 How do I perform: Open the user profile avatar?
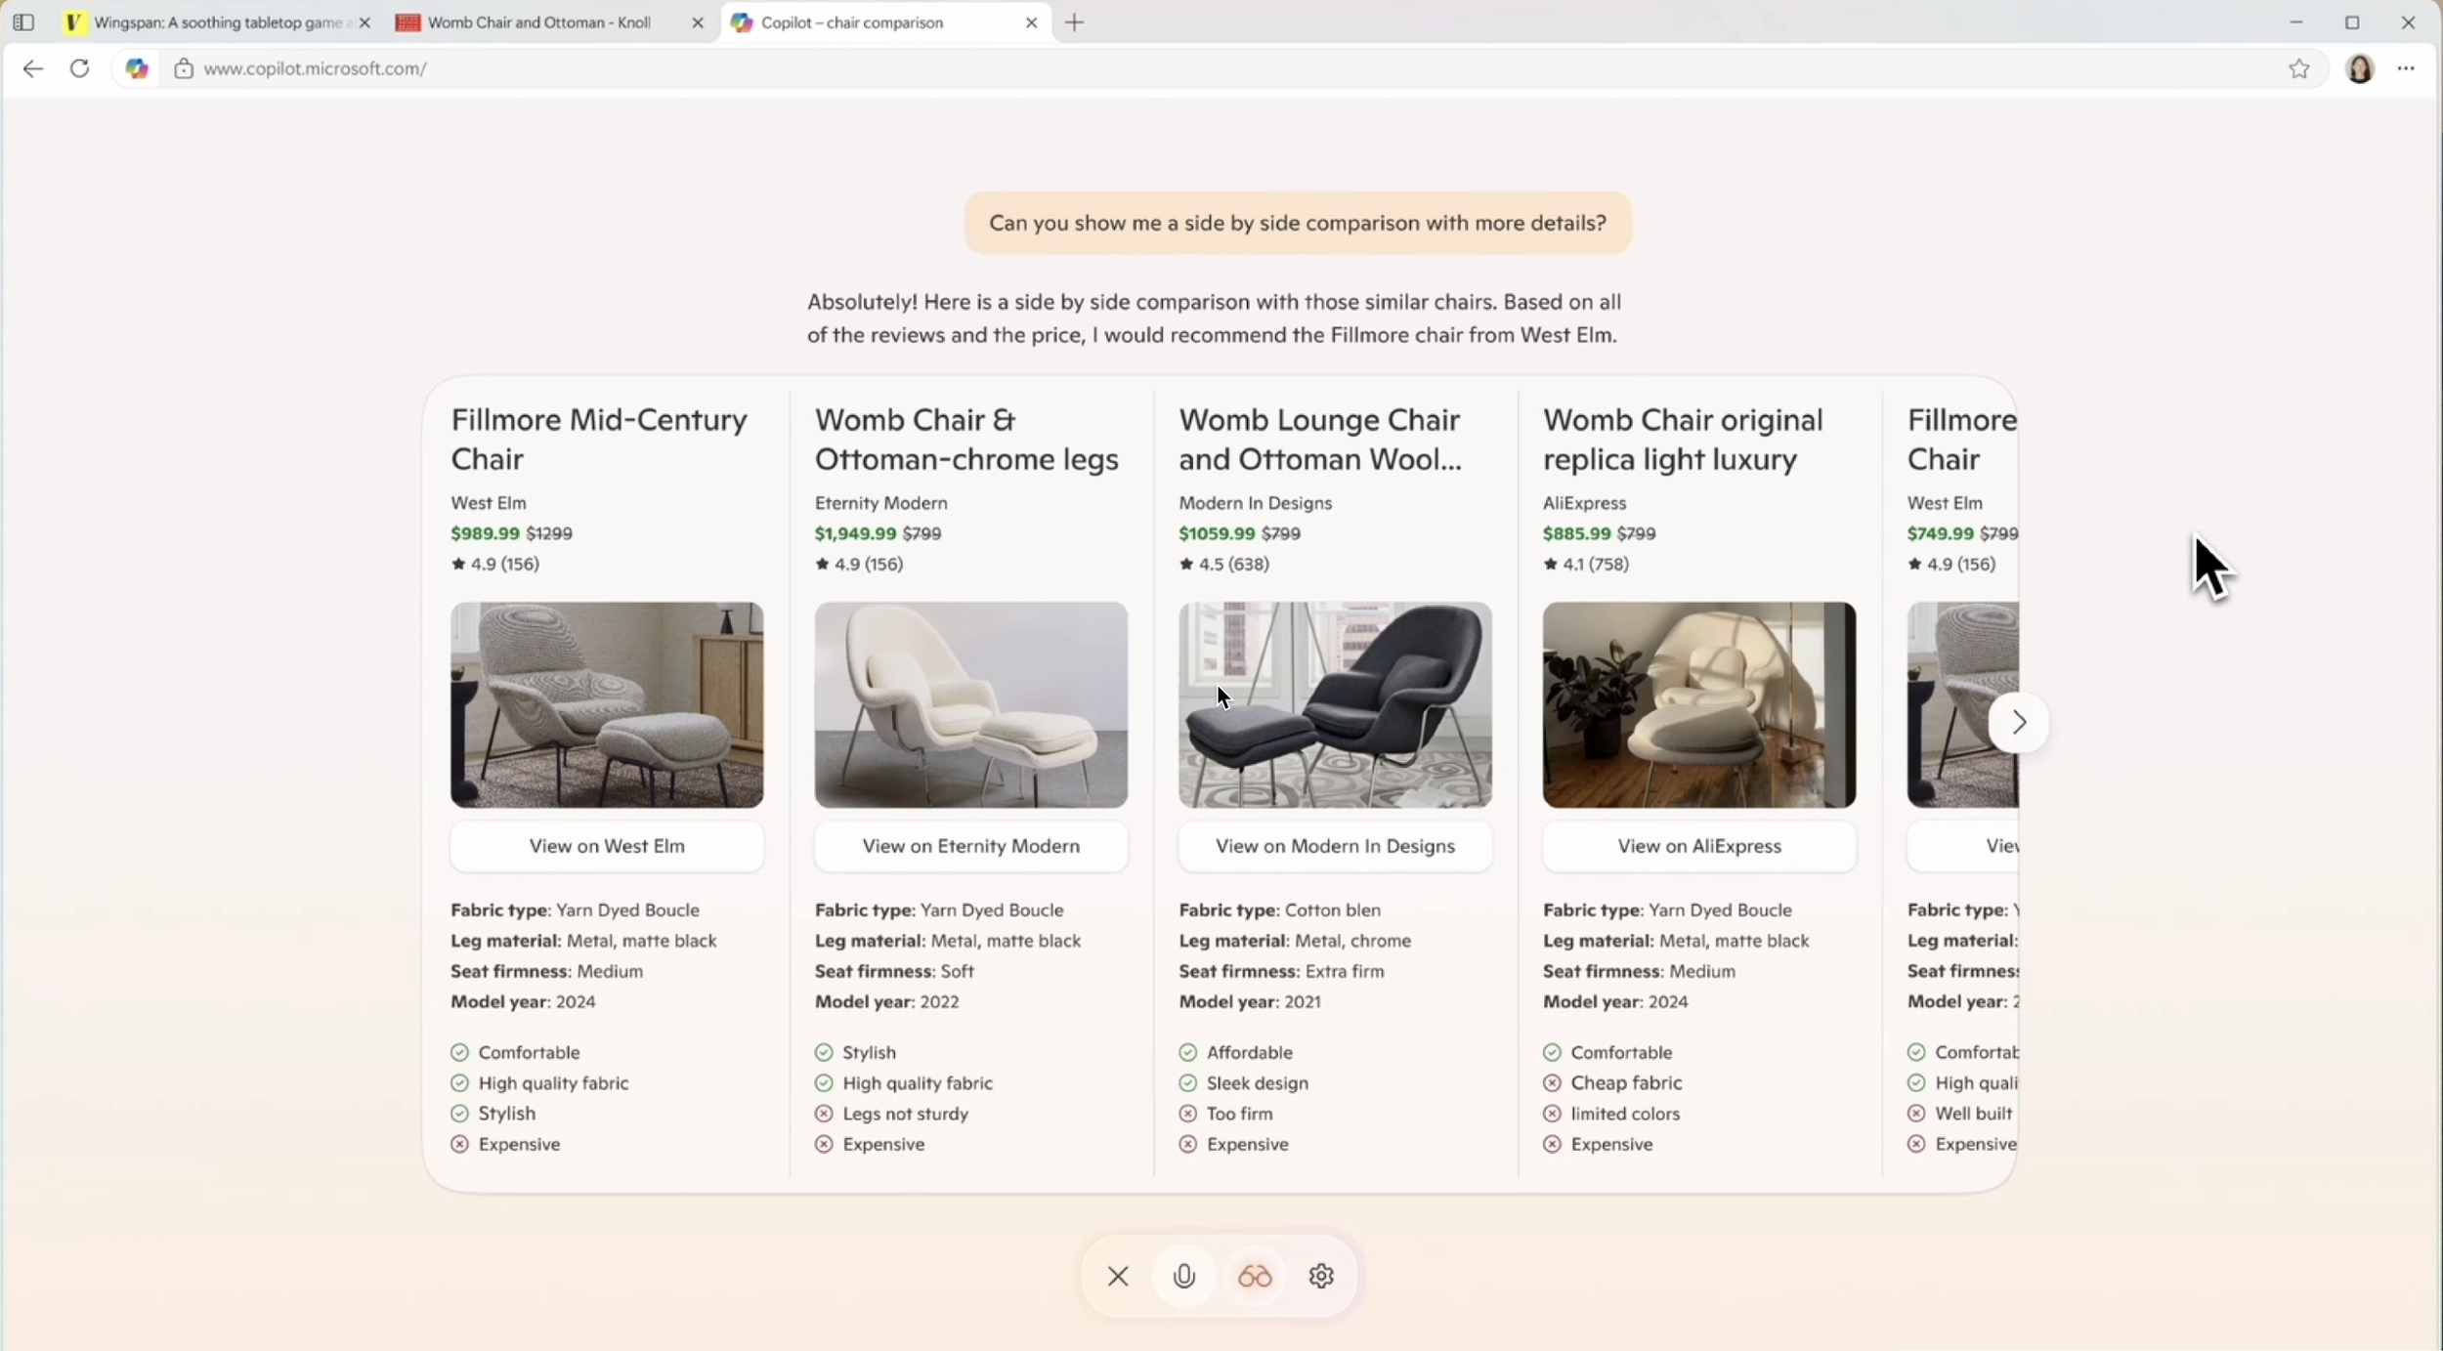pyautogui.click(x=2360, y=68)
